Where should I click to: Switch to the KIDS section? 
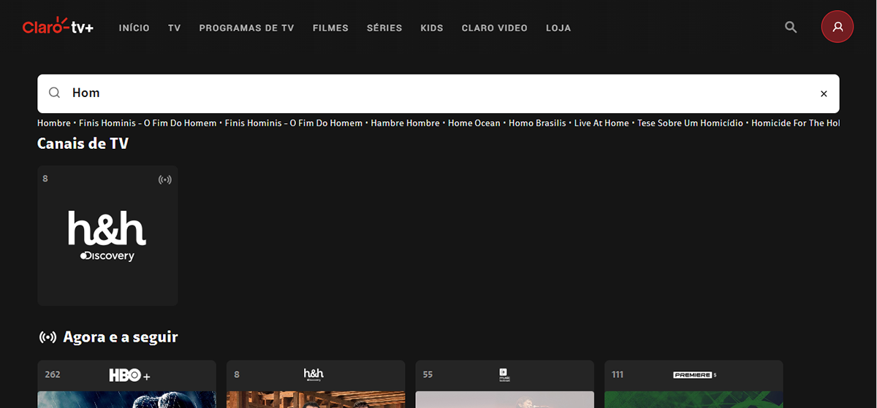pyautogui.click(x=432, y=28)
